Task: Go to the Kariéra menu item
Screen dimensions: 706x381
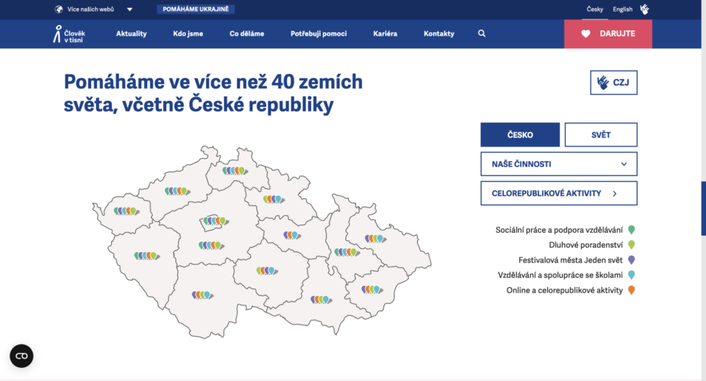Action: (x=385, y=34)
